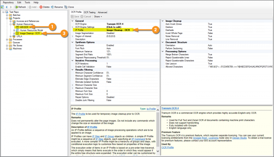Viewport: 274px width, 157px height.
Task: Collapse the Synthesis Options section
Action: (x=72, y=42)
